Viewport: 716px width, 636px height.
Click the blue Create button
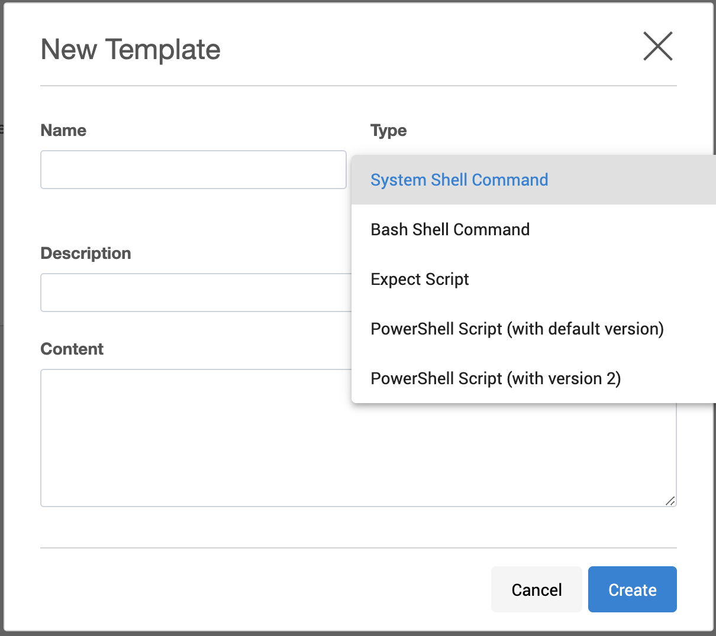click(x=632, y=589)
